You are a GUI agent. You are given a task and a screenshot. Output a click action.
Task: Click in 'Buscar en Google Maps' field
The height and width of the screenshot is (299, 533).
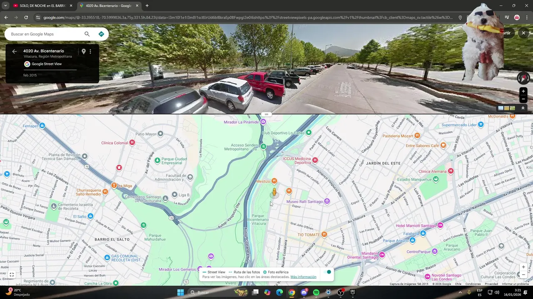46,34
